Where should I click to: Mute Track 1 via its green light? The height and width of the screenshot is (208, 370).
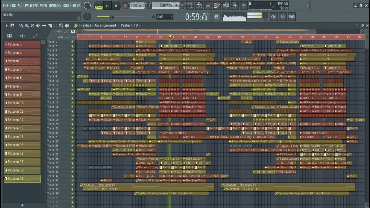(73, 42)
